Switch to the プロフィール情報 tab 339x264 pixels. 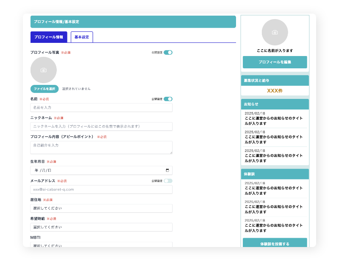[x=49, y=37]
